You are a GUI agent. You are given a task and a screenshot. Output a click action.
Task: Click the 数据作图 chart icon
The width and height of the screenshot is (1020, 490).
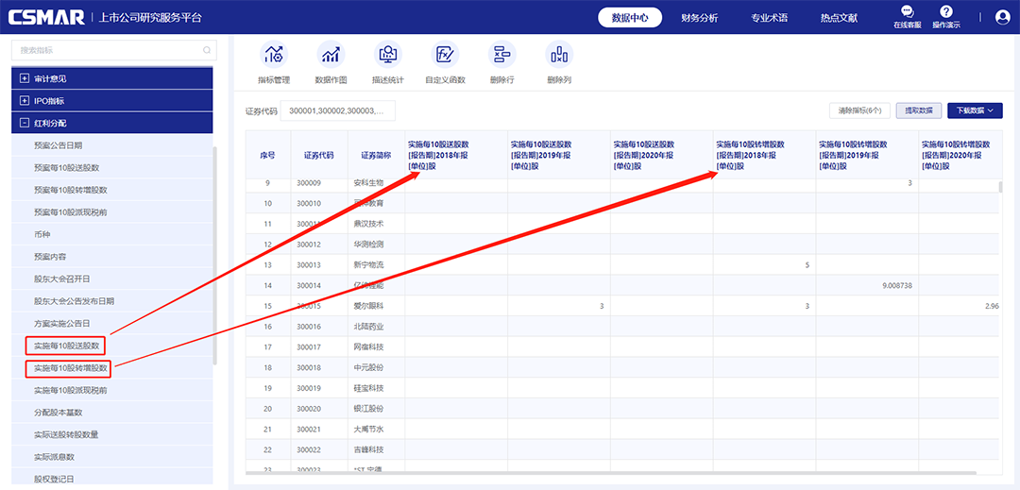331,56
